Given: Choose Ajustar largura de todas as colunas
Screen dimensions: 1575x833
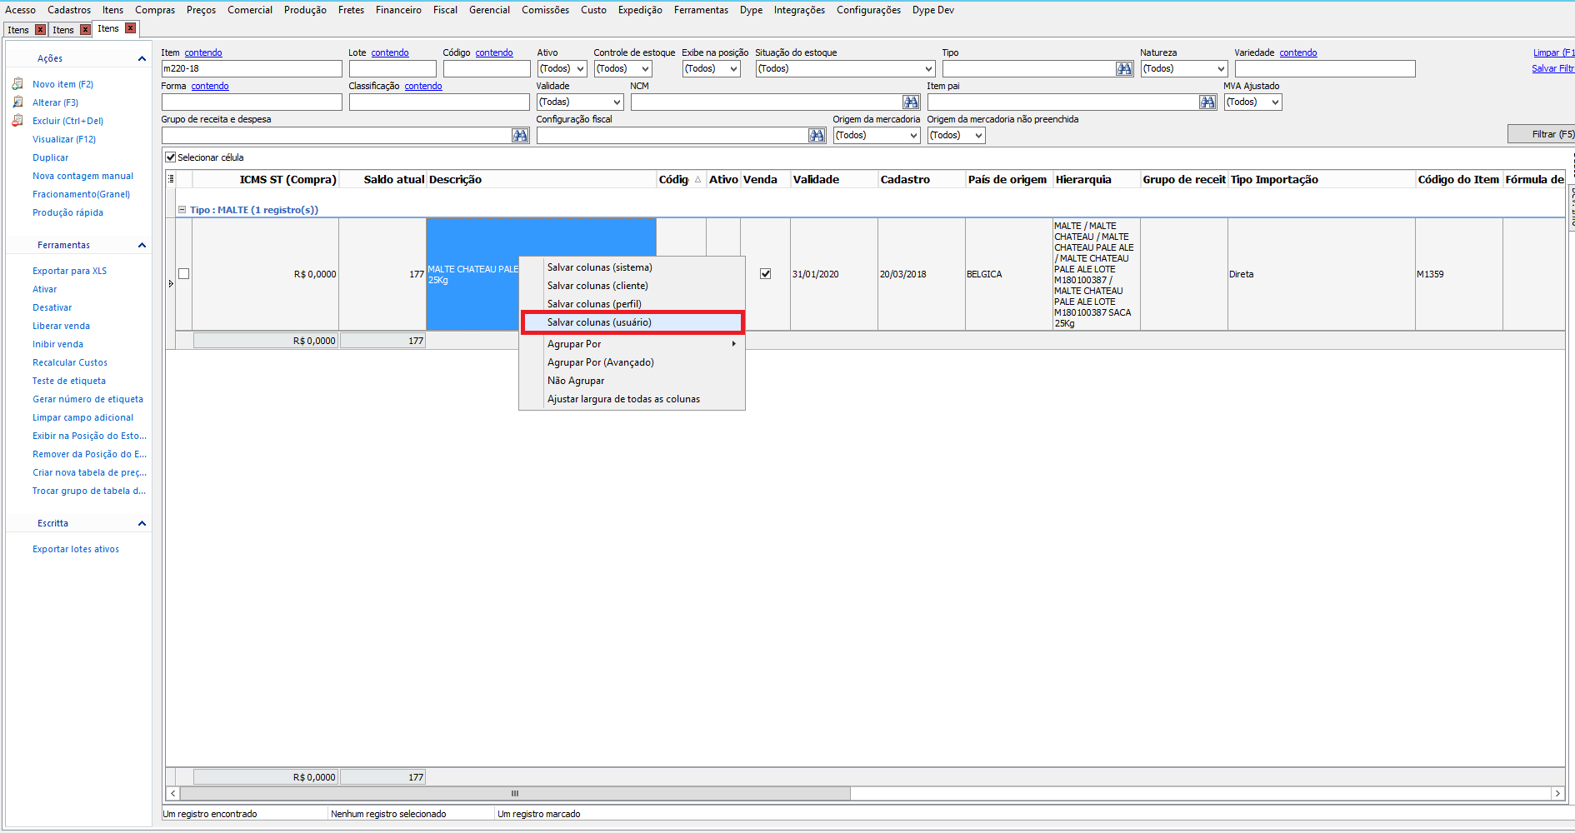Looking at the screenshot, I should click(632, 399).
